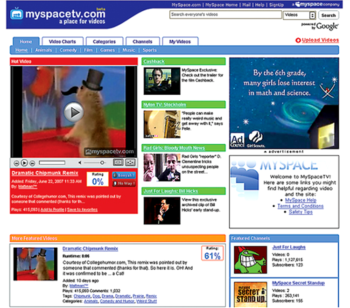Click the Ad Council logo in advertisement
The image size is (350, 308).
(237, 140)
